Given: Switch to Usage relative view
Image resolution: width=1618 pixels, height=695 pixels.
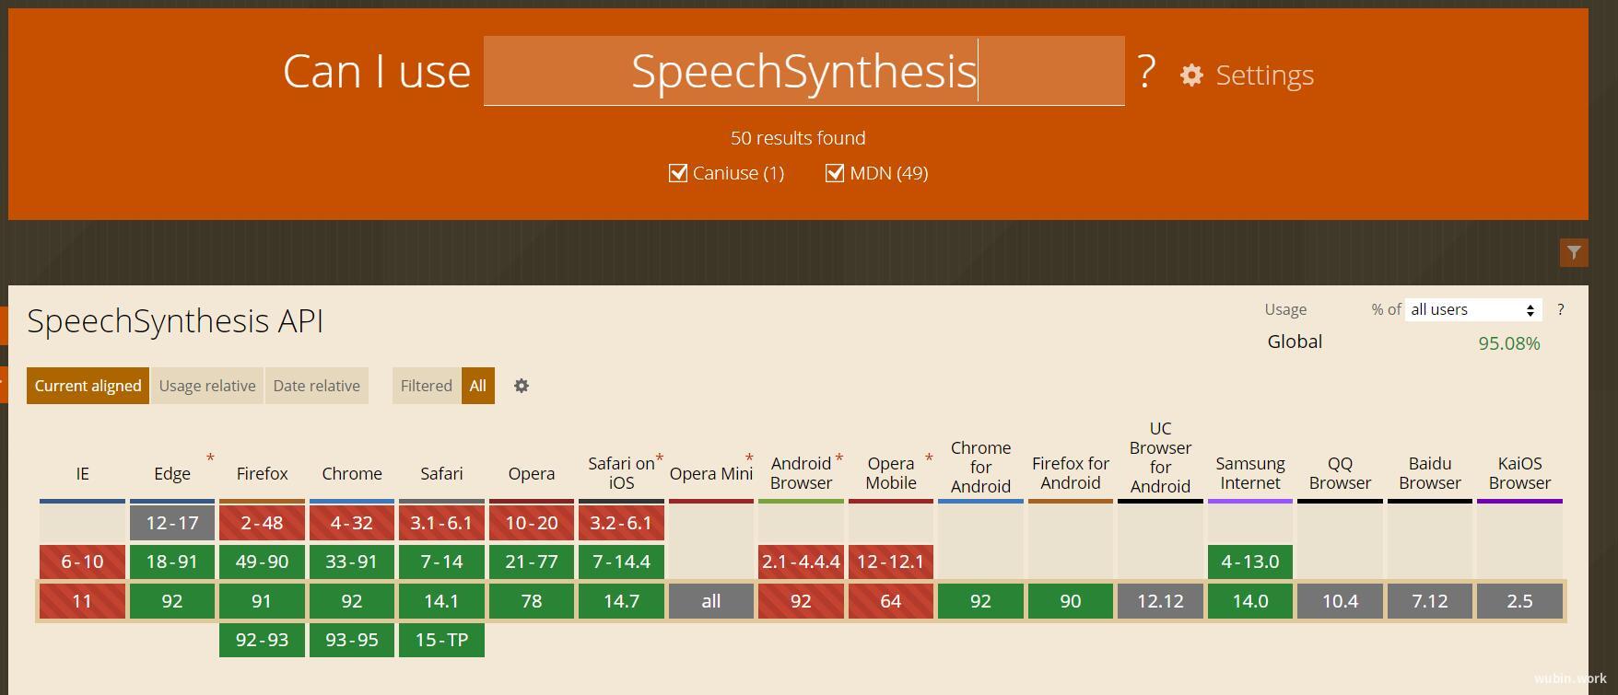Looking at the screenshot, I should pyautogui.click(x=207, y=386).
